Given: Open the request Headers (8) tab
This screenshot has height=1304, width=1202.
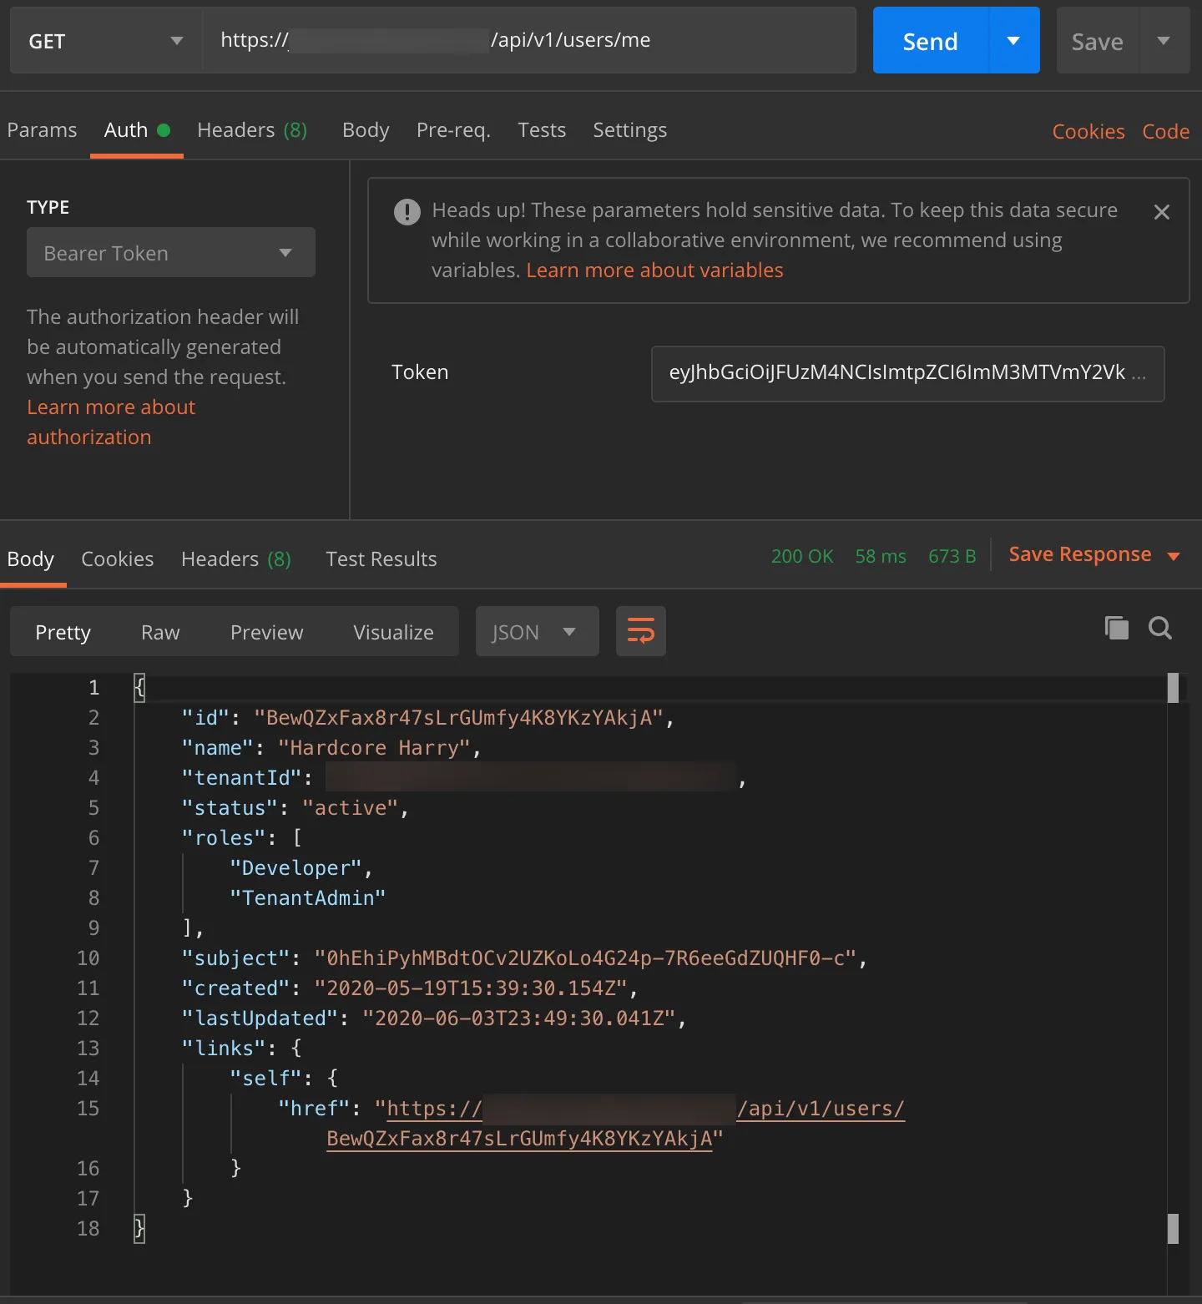Looking at the screenshot, I should click(252, 130).
